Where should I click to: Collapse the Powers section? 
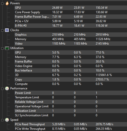(x=2, y=3)
